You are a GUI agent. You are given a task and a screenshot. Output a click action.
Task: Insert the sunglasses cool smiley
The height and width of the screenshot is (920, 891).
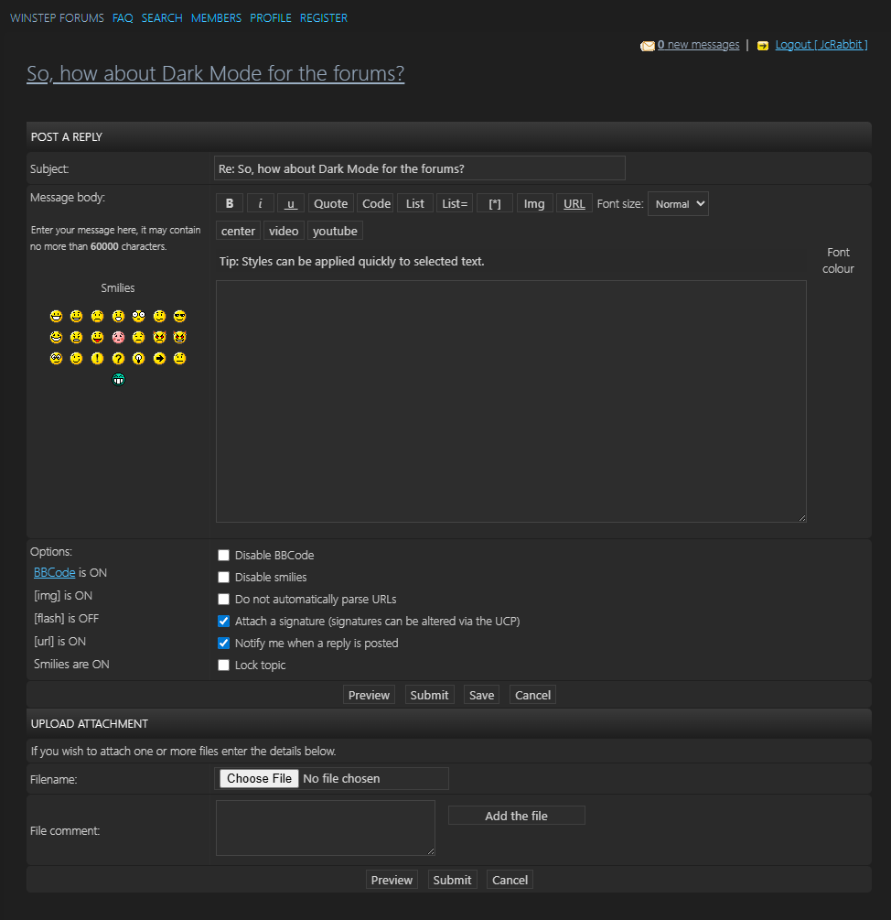tap(179, 316)
